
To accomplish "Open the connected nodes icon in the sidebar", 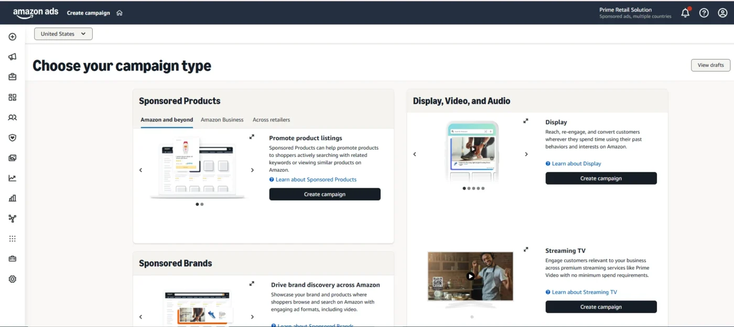I will (13, 219).
